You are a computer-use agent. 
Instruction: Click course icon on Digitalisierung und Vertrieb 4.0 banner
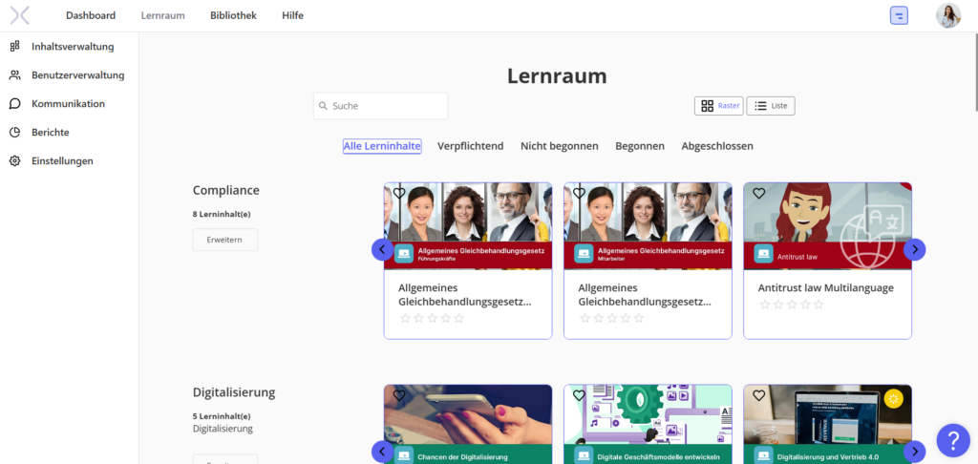(x=763, y=455)
